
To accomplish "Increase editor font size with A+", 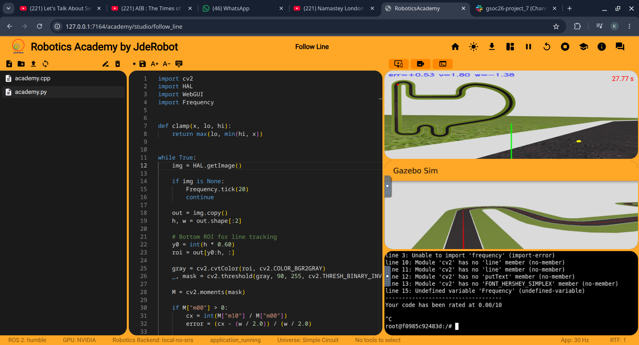I will (x=154, y=64).
